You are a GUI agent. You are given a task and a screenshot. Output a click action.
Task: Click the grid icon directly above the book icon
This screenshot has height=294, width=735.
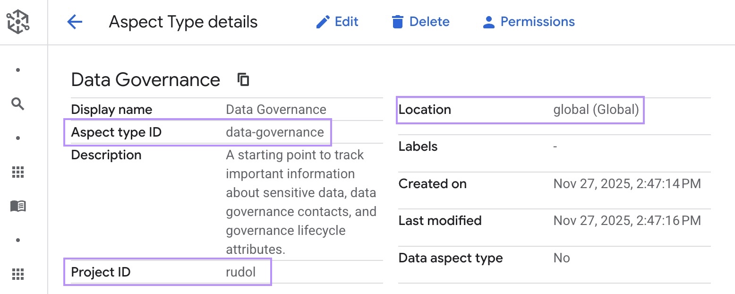[x=18, y=173]
